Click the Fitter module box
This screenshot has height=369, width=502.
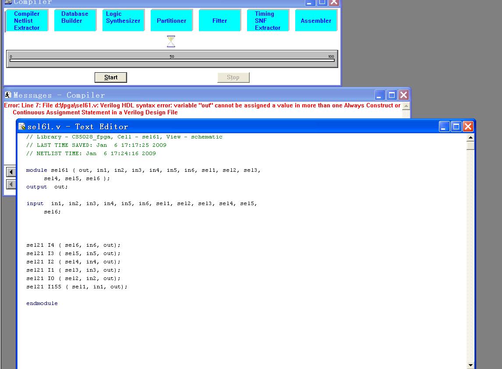click(x=219, y=21)
